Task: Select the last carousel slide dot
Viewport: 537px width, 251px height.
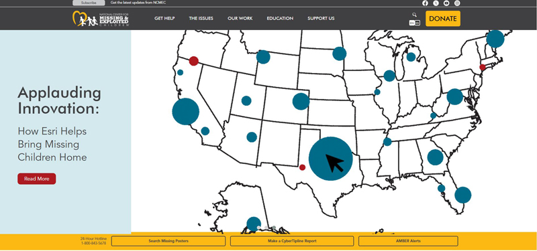Action: tap(274, 228)
